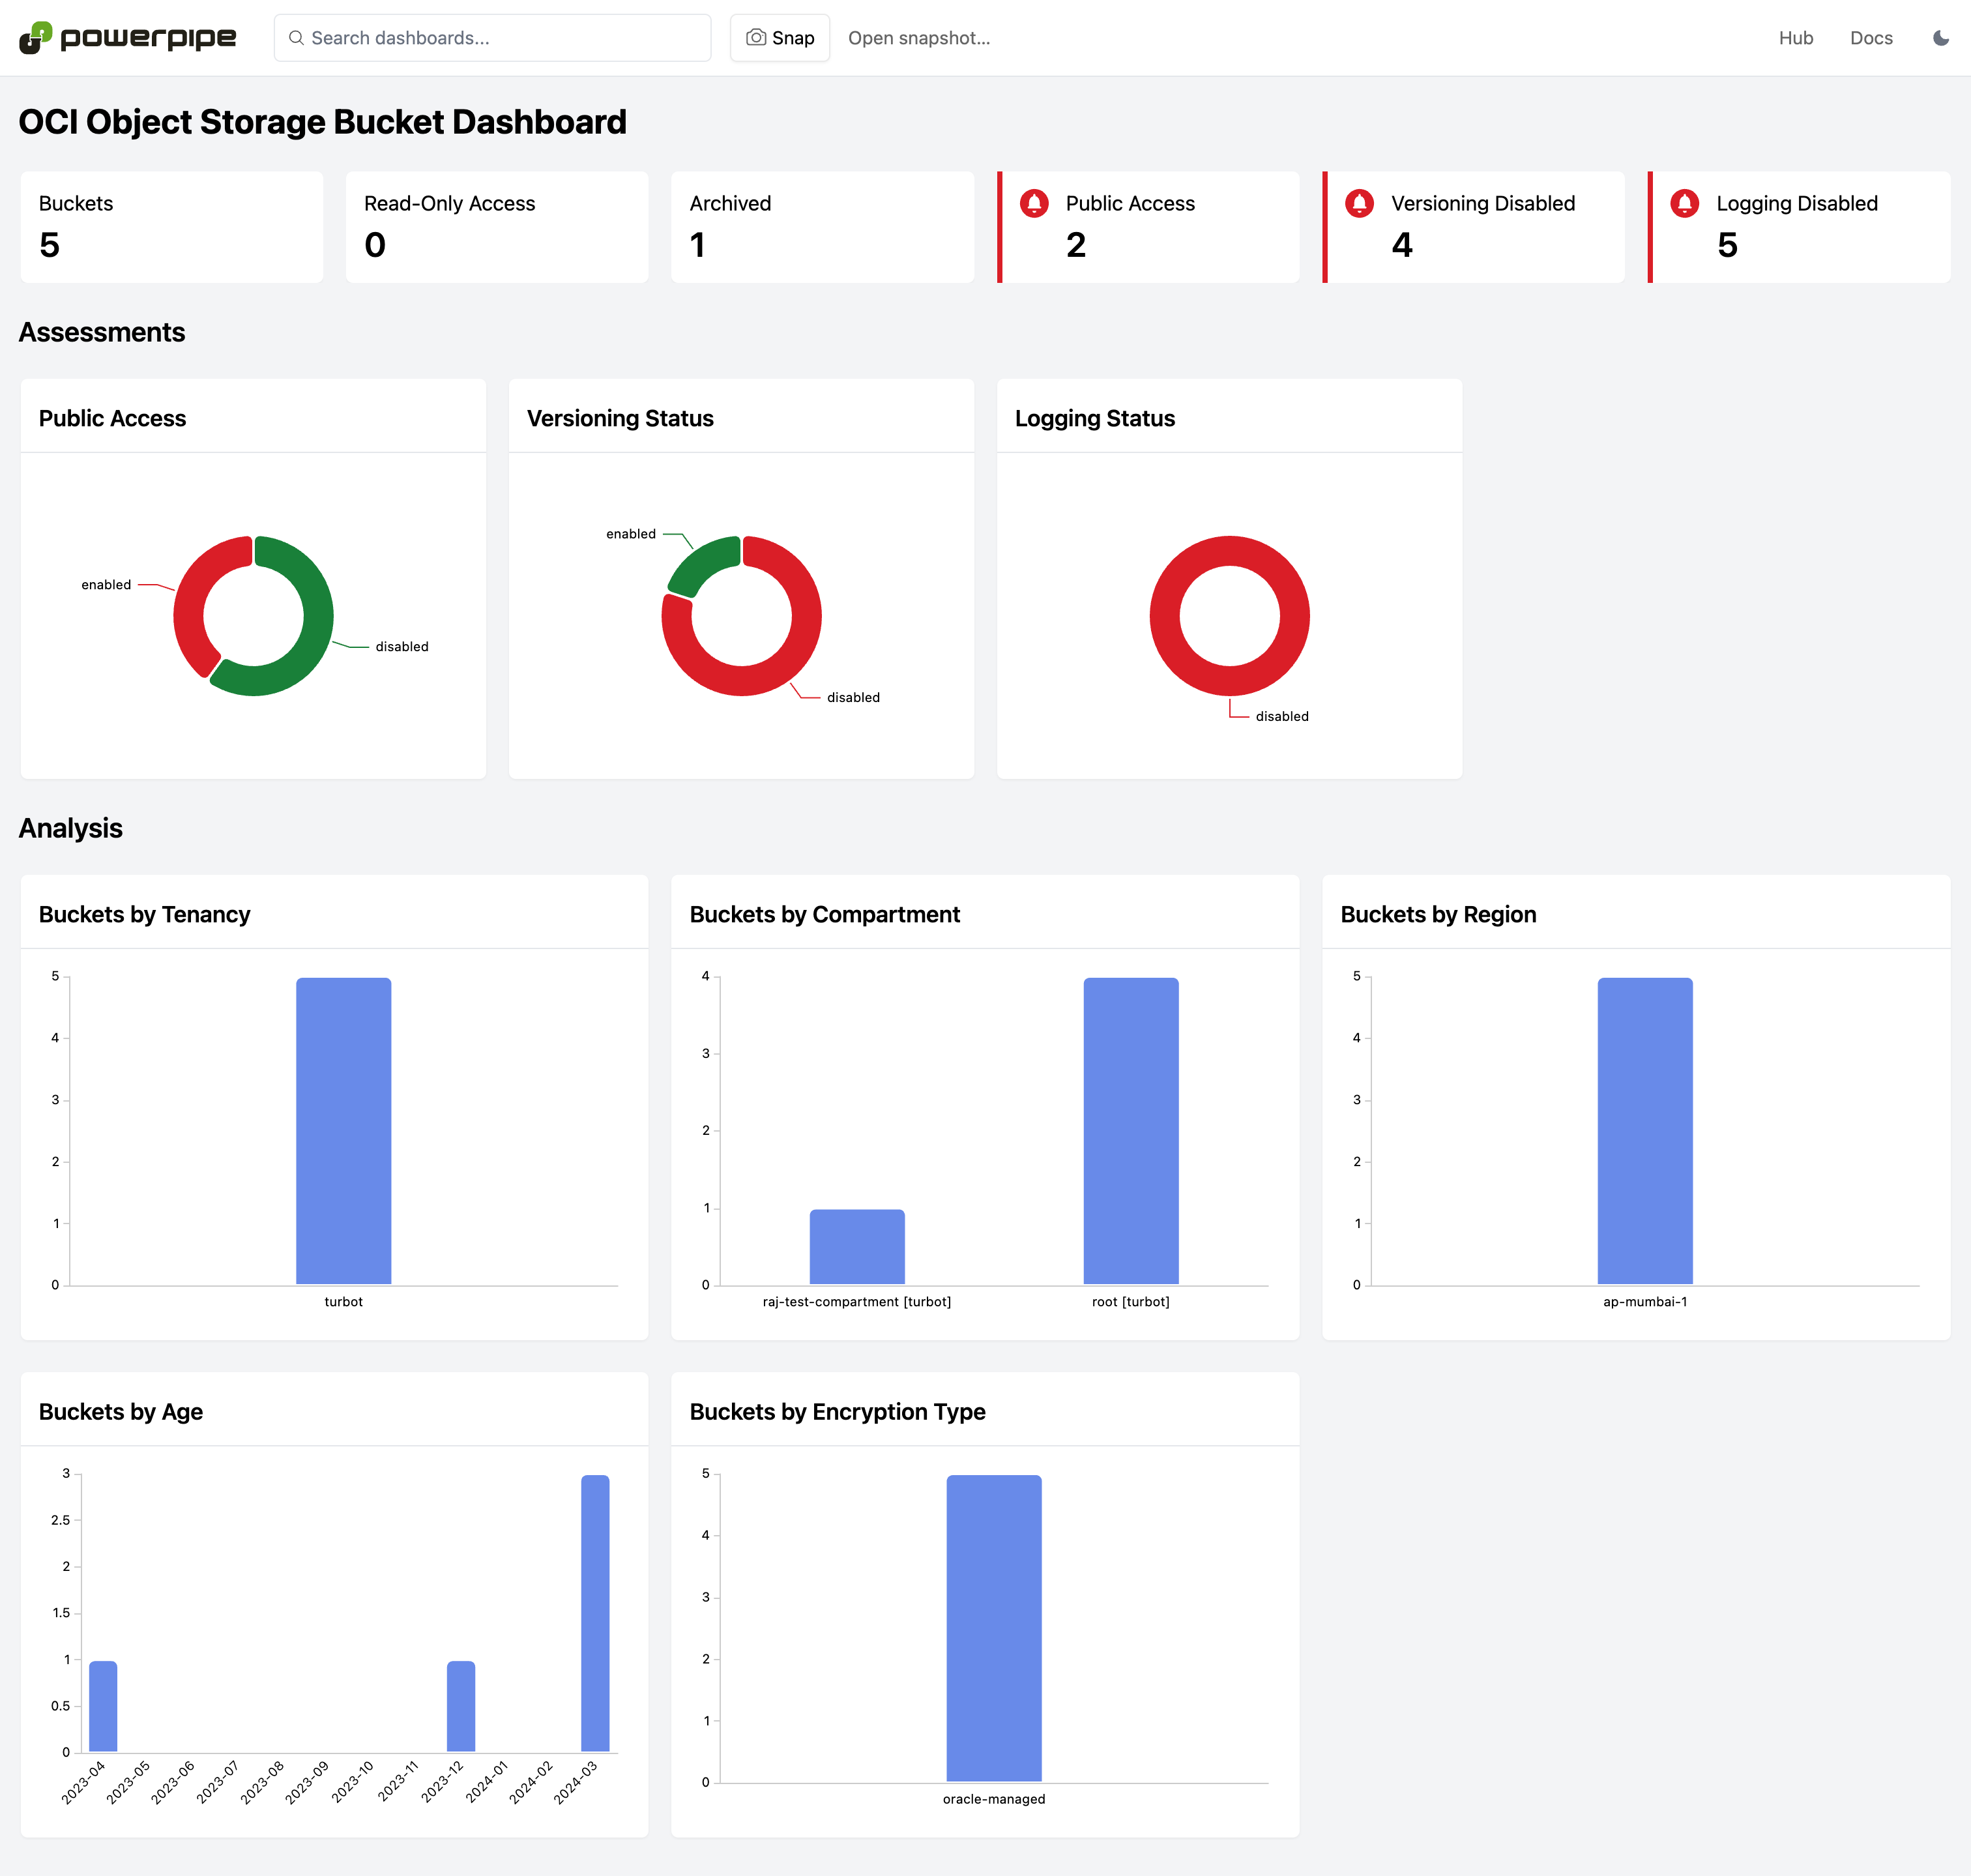Click the oracle-managed encryption bar
The height and width of the screenshot is (1876, 1971).
pyautogui.click(x=994, y=1627)
